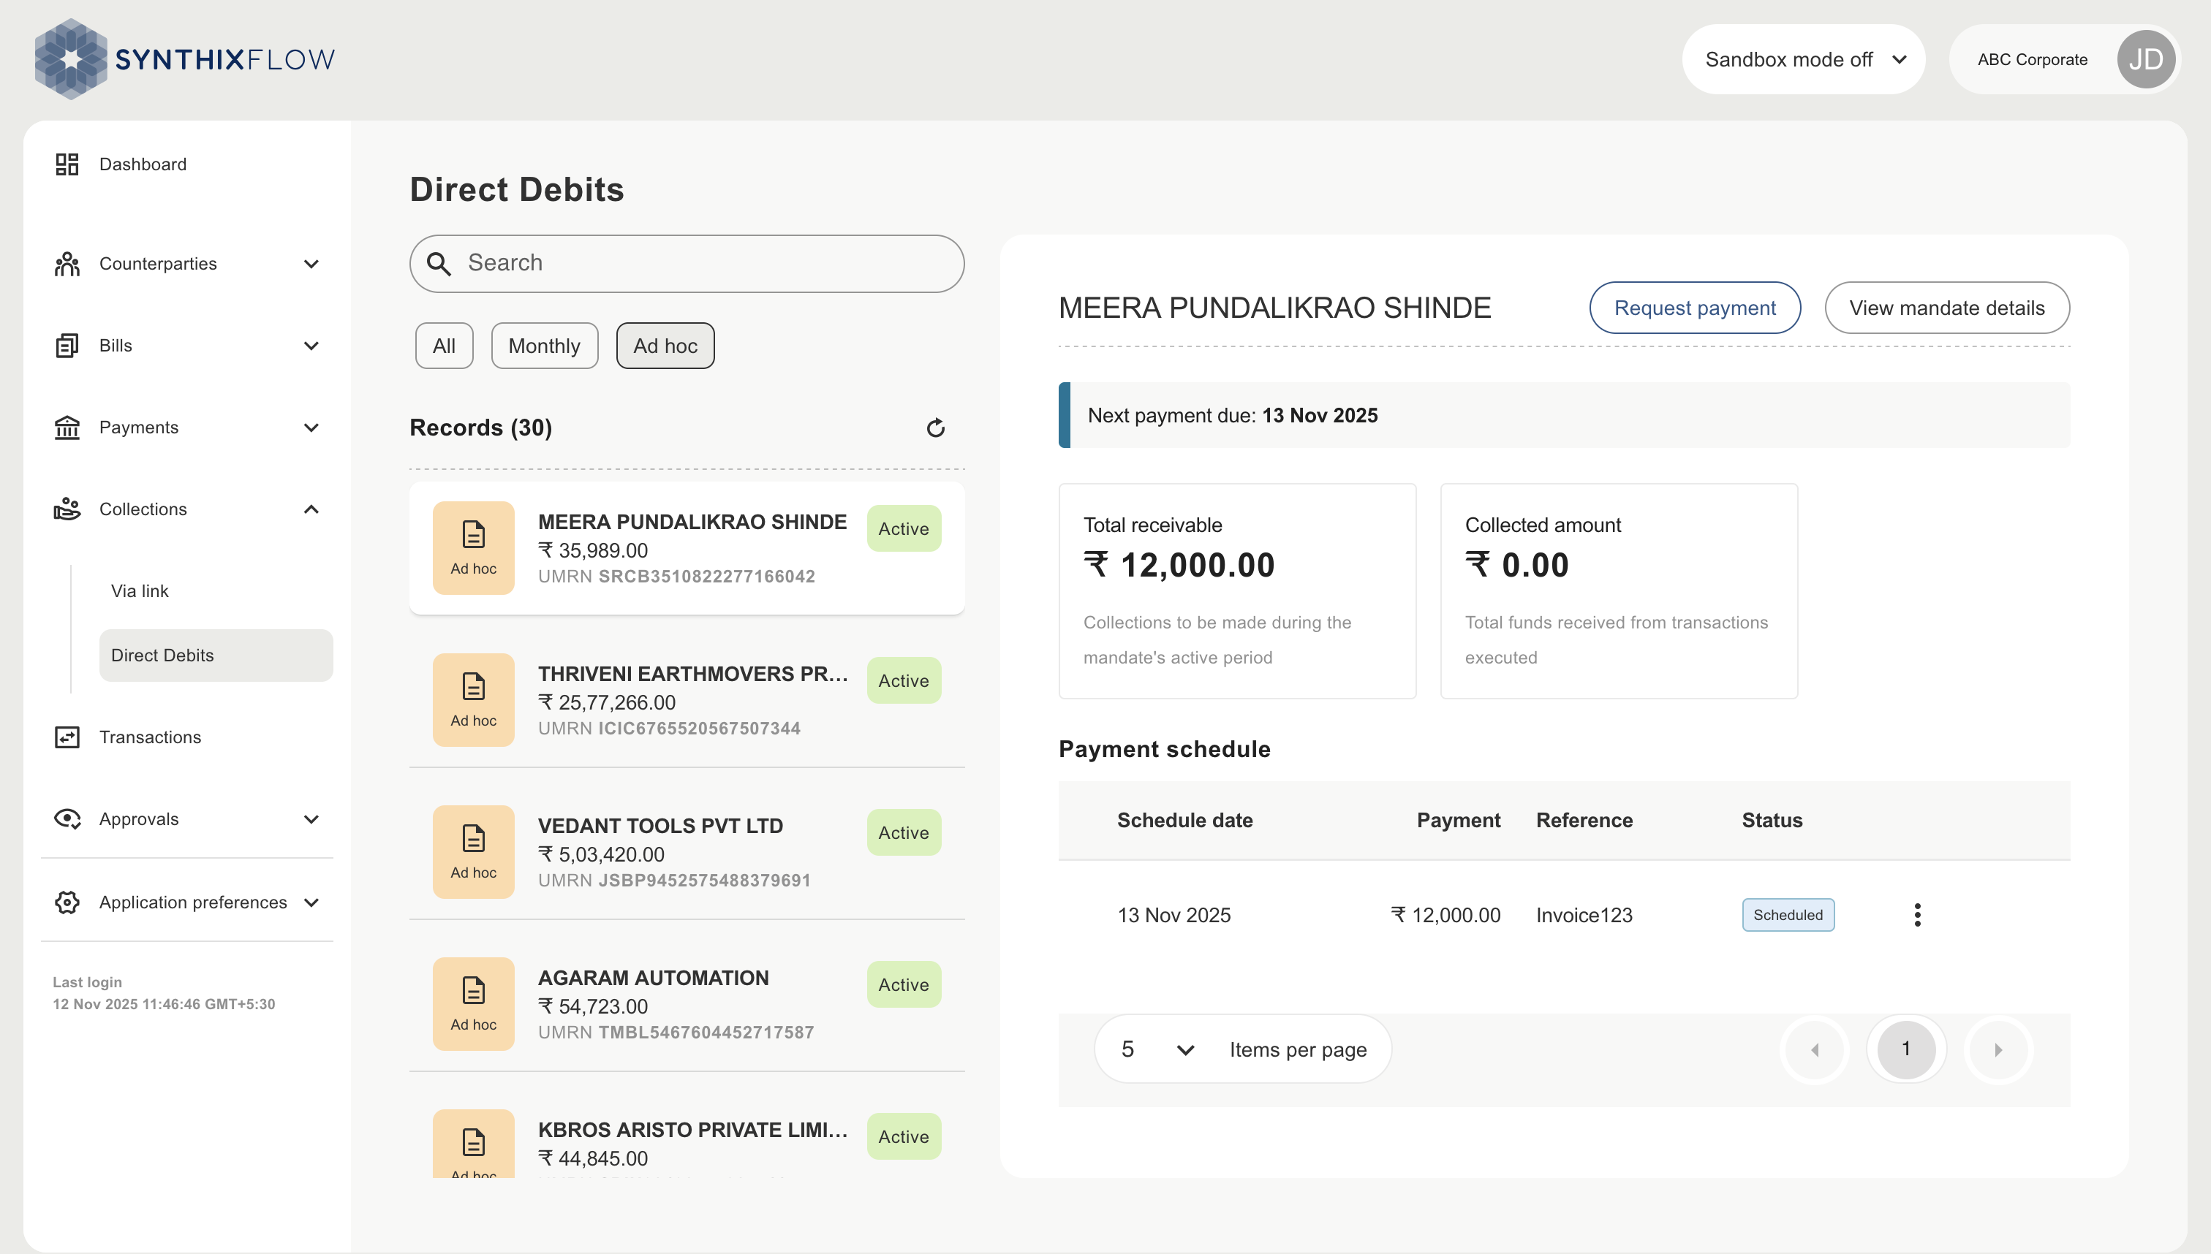This screenshot has width=2211, height=1254.
Task: Collapse the Collections menu chevron
Action: 312,509
